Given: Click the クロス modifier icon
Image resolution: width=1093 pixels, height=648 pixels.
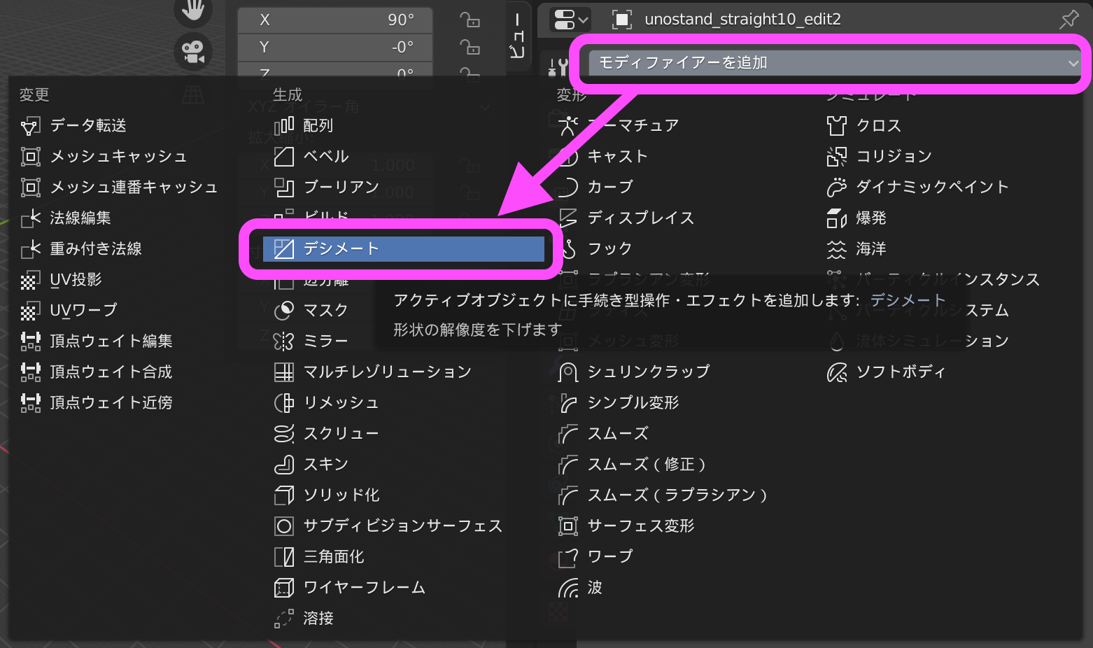Looking at the screenshot, I should point(835,126).
